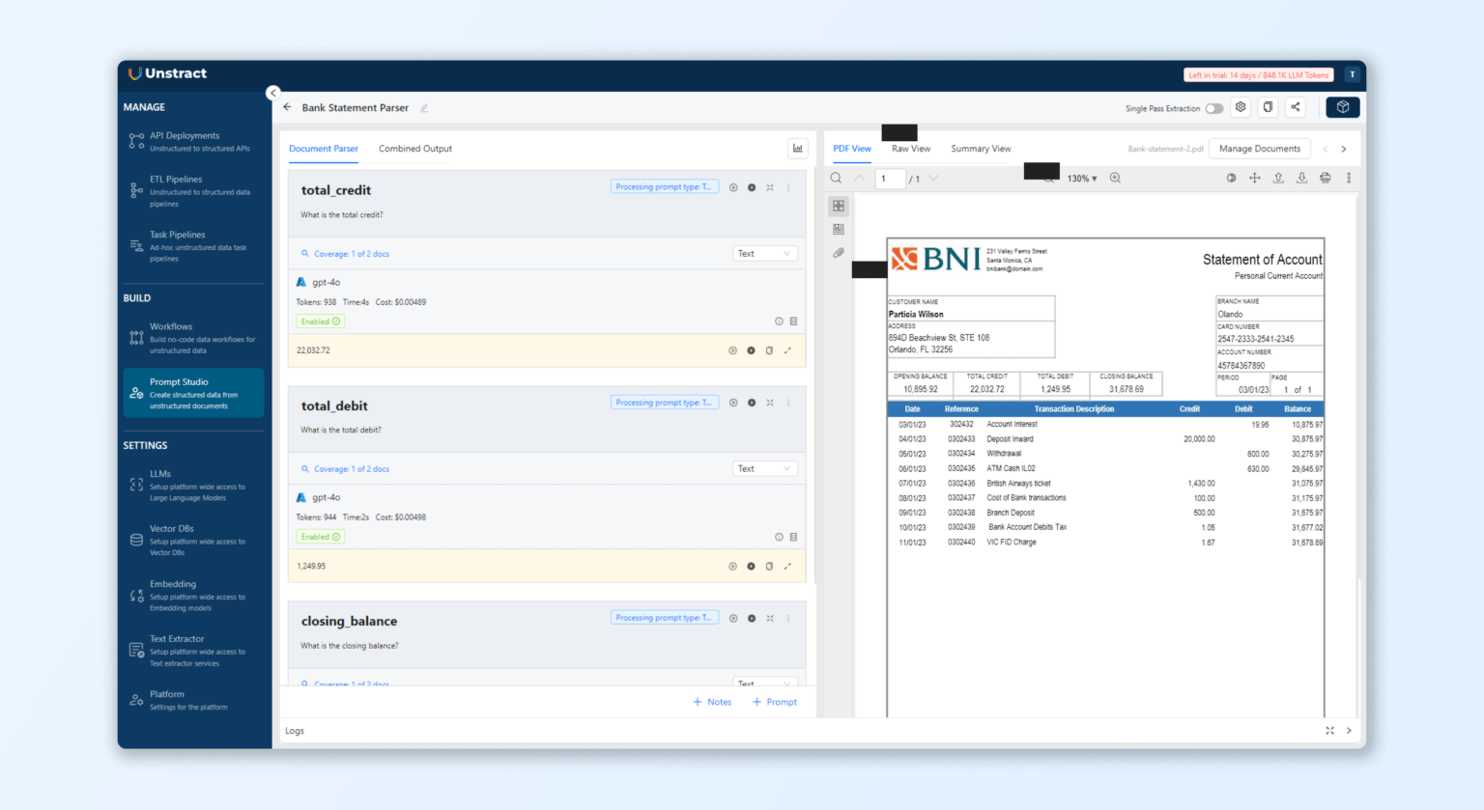
Task: Open search in the PDF viewer
Action: click(835, 178)
